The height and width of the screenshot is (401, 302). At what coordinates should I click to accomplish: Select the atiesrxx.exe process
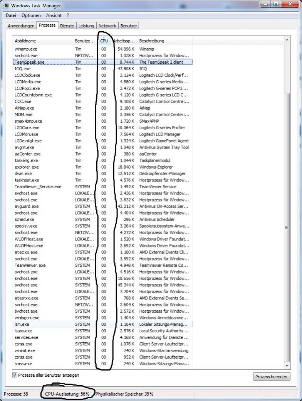pyautogui.click(x=102, y=298)
